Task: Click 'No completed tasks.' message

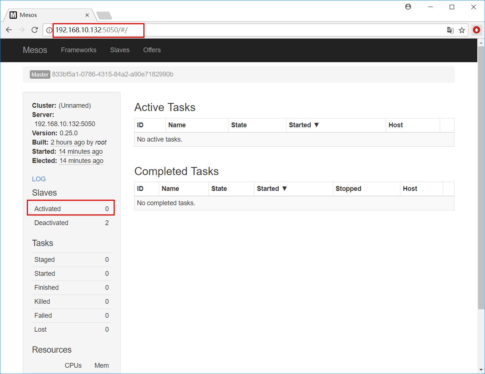Action: (166, 203)
